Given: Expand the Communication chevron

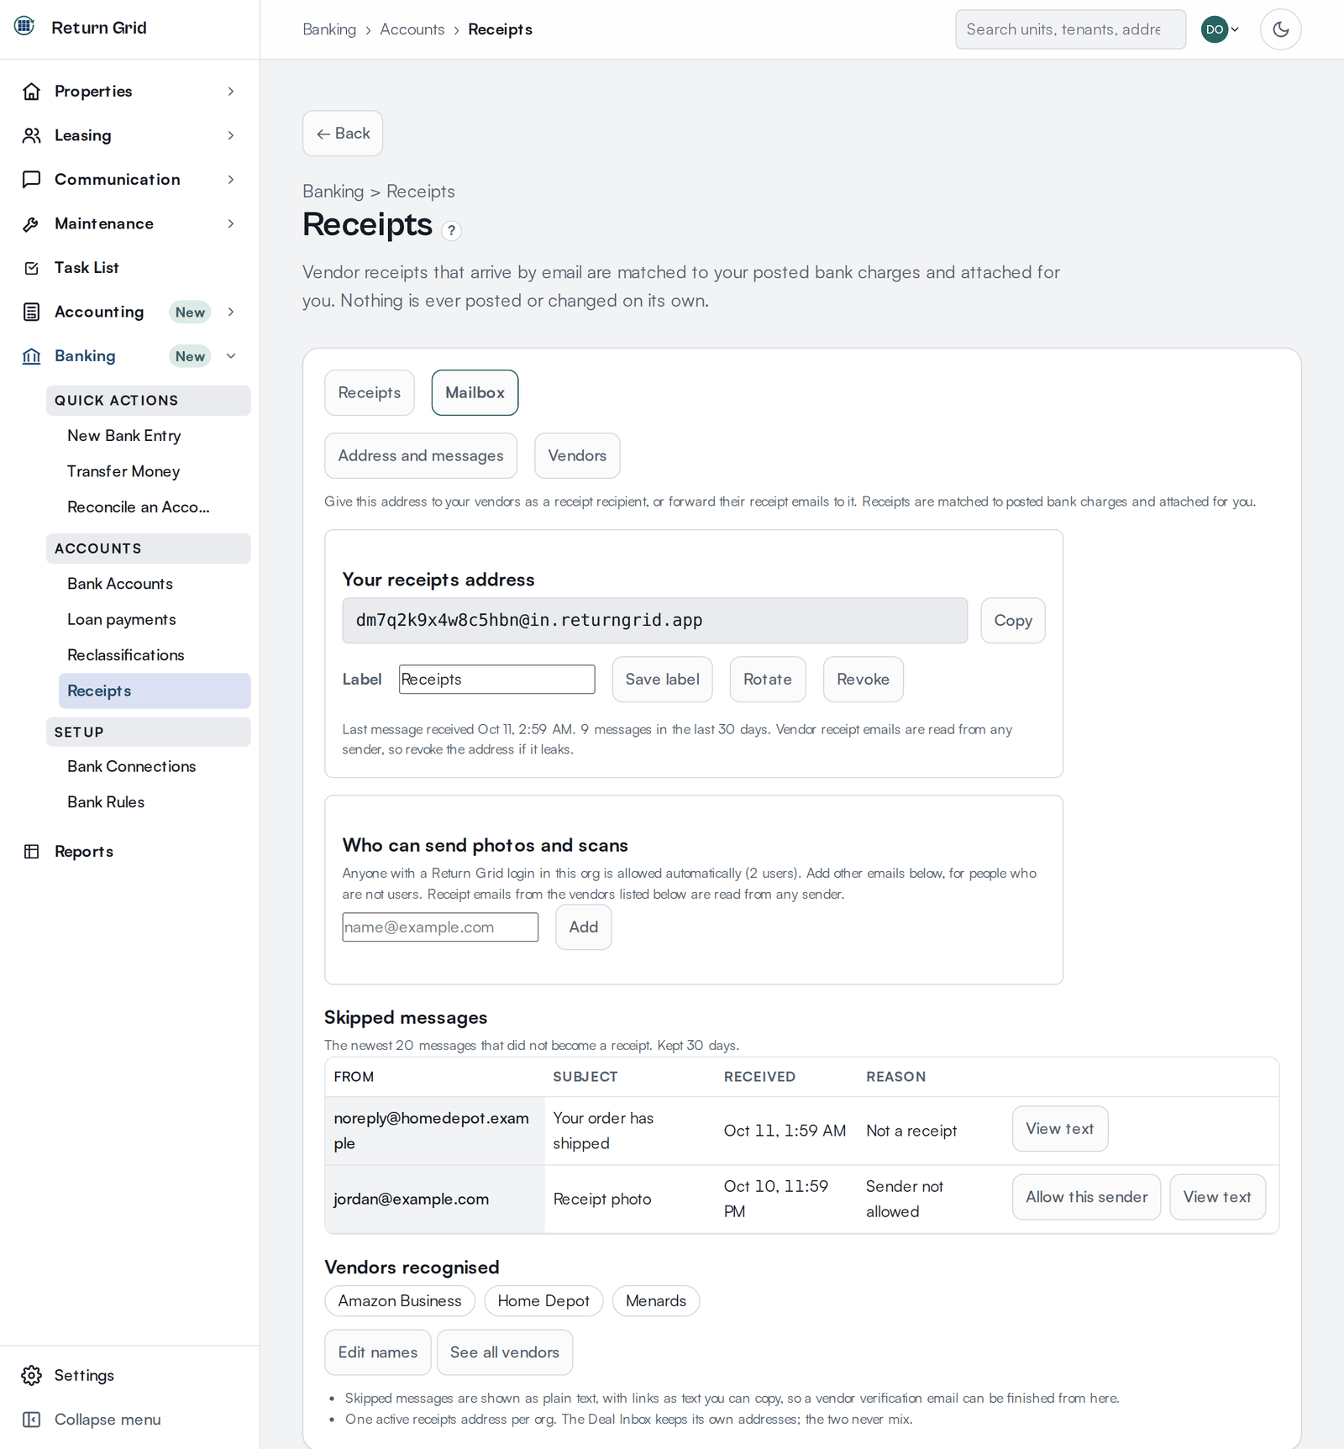Looking at the screenshot, I should pyautogui.click(x=231, y=179).
